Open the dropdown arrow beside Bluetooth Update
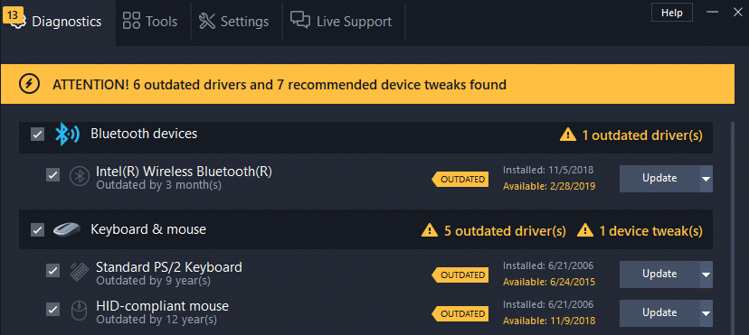749x335 pixels. 706,179
